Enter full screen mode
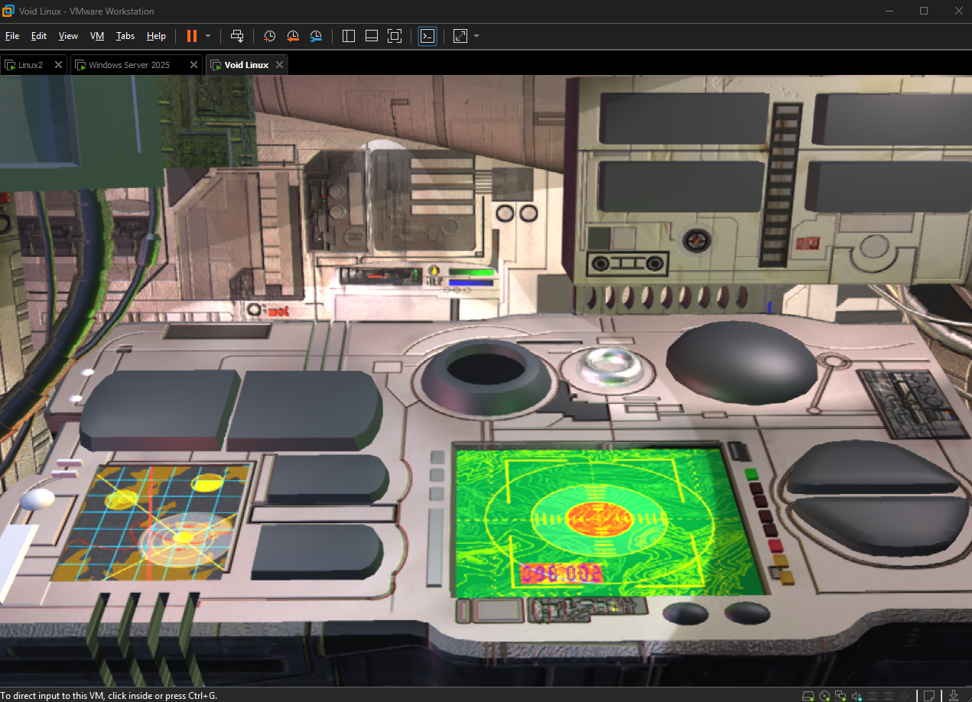The image size is (972, 702). click(395, 36)
